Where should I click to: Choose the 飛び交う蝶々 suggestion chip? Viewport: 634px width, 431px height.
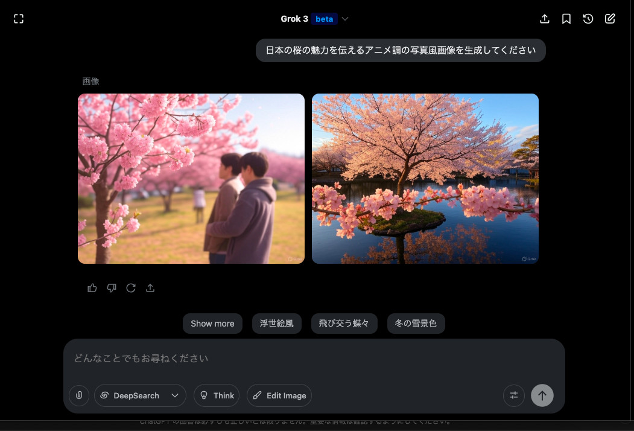[x=344, y=324]
